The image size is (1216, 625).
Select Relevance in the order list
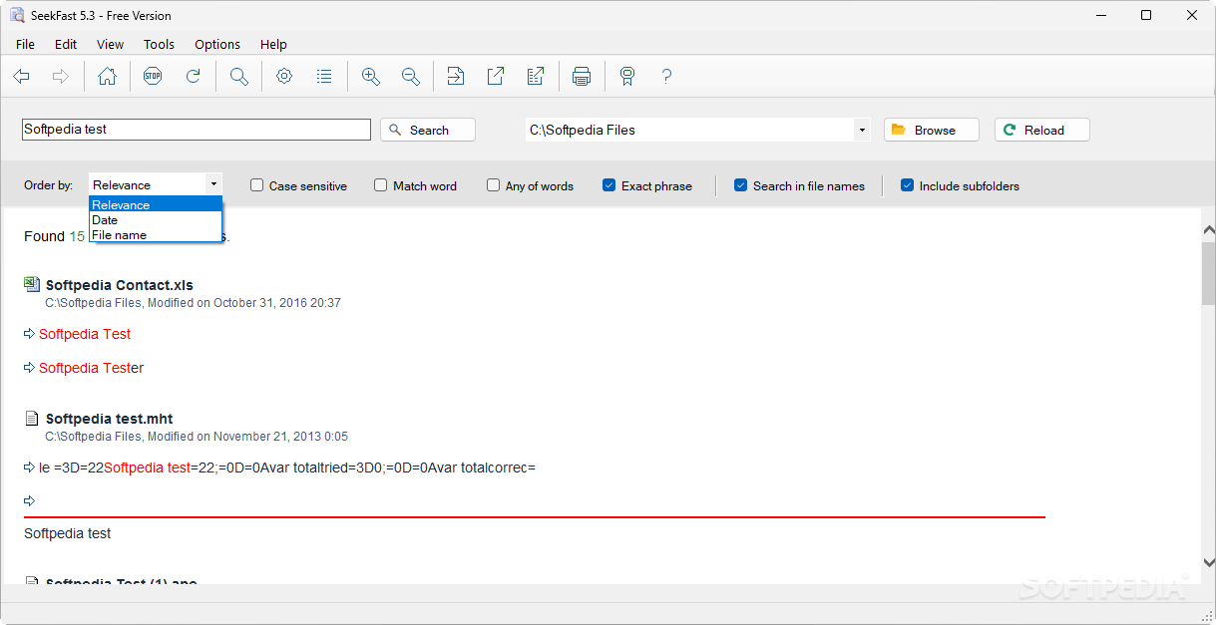[156, 204]
